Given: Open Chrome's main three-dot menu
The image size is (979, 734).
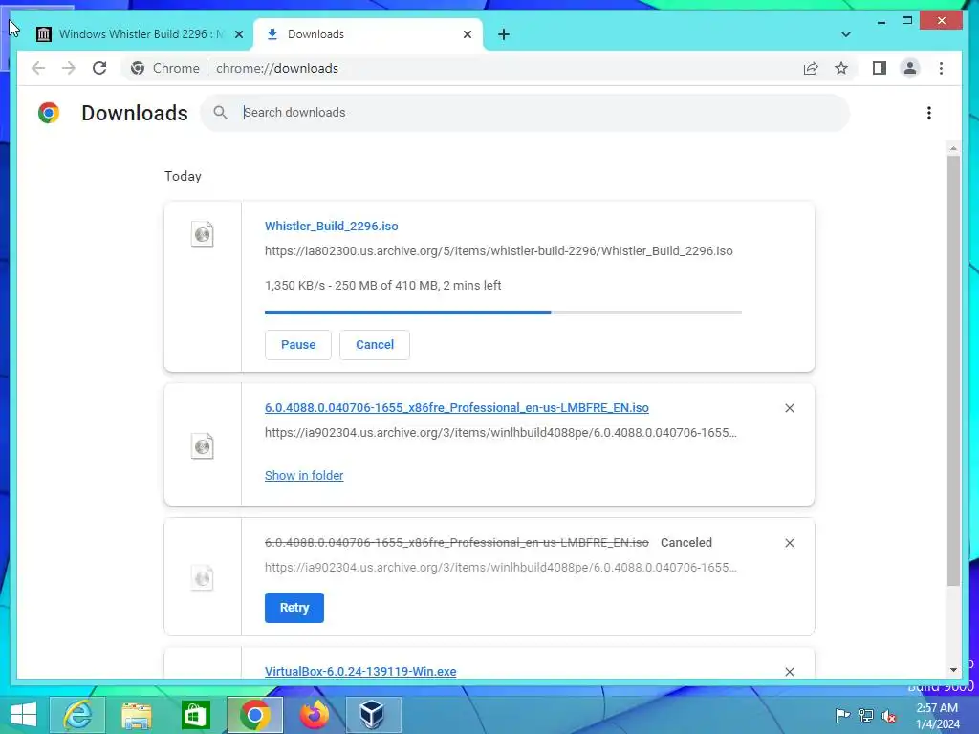Looking at the screenshot, I should tap(941, 68).
